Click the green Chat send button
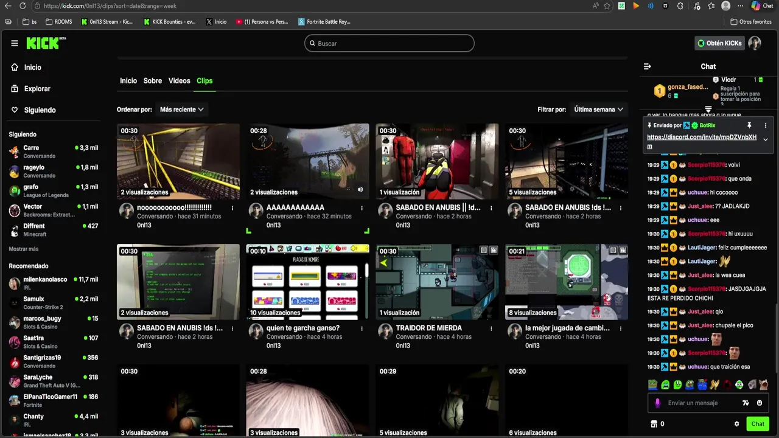779x438 pixels. click(x=758, y=424)
